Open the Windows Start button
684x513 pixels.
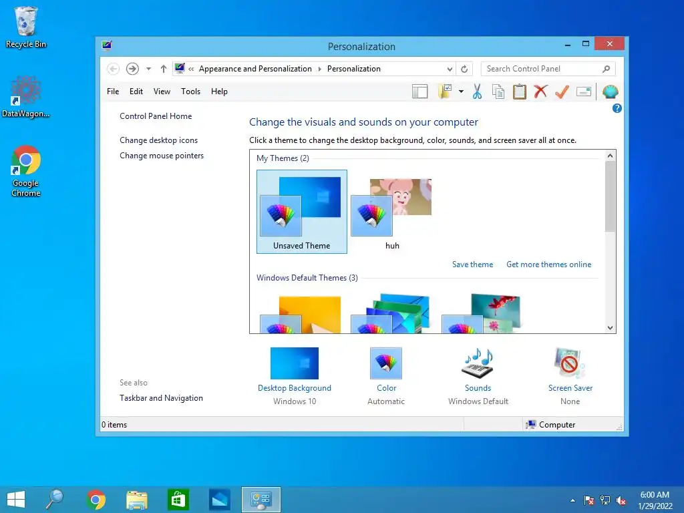coord(16,500)
